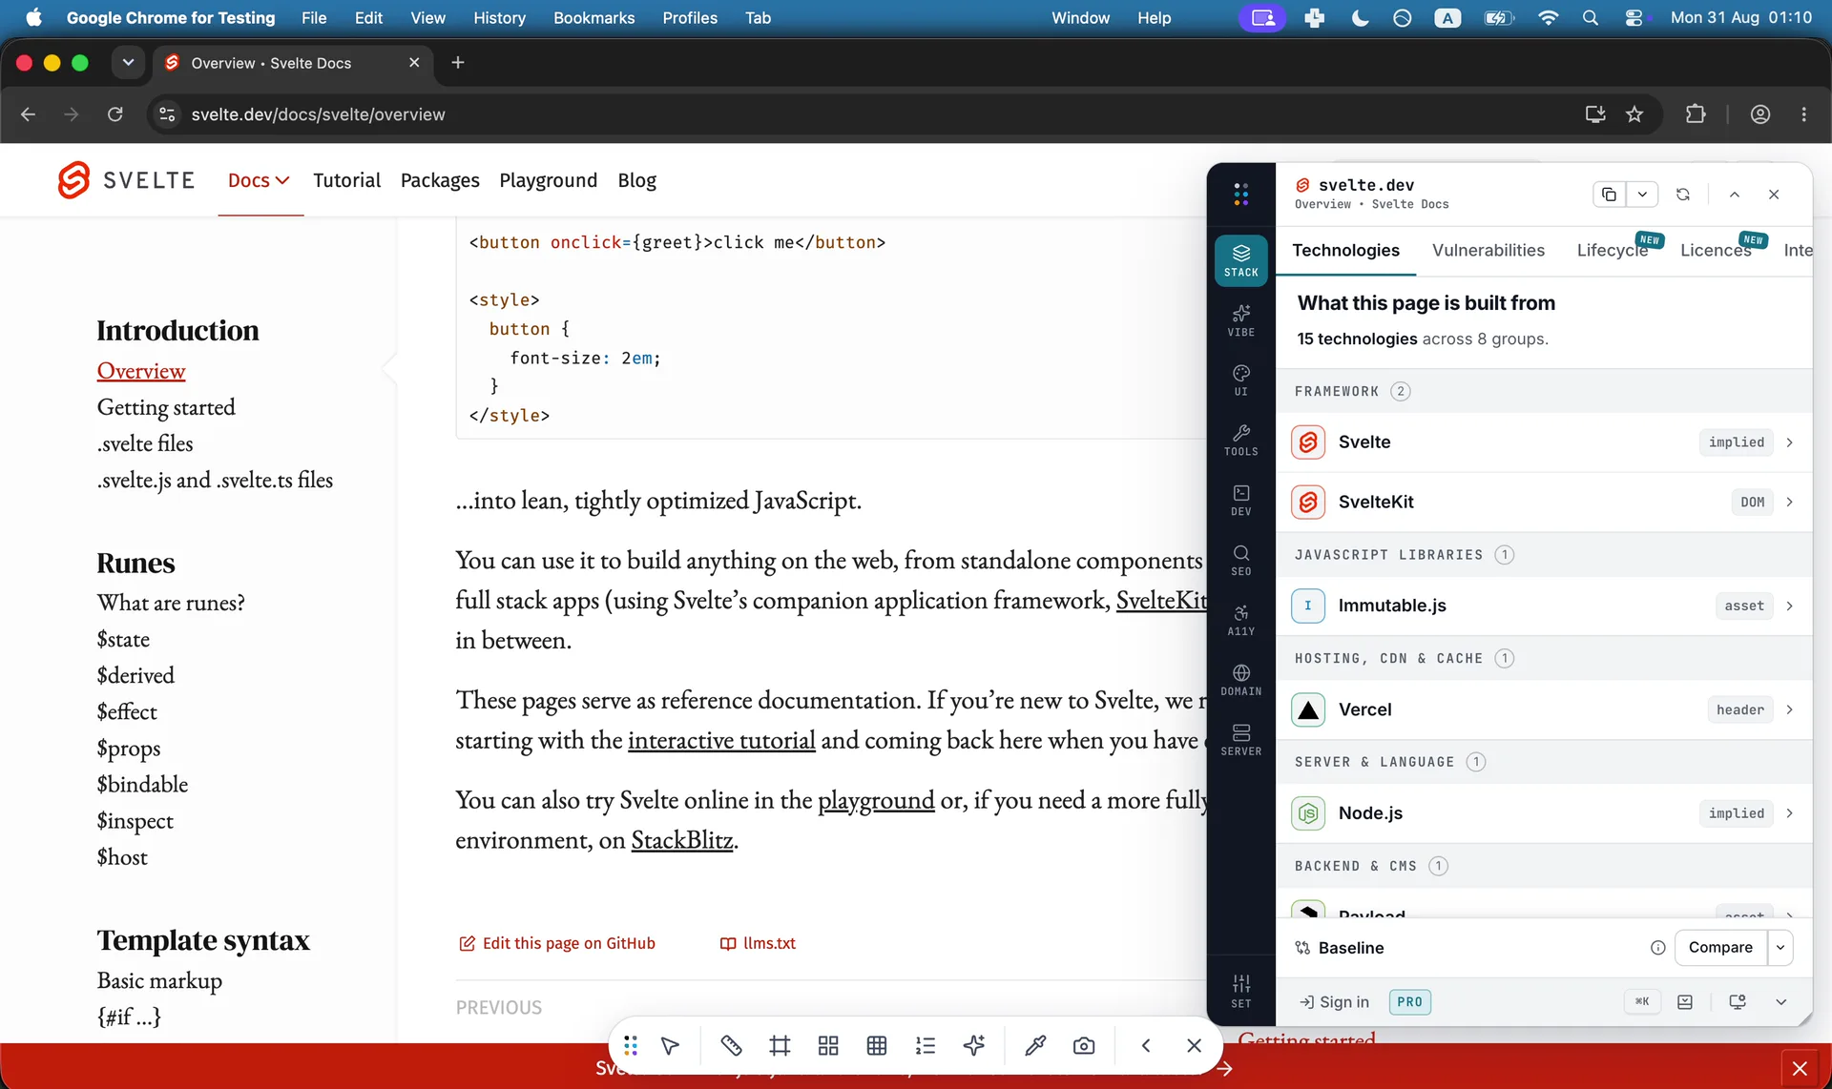This screenshot has height=1089, width=1832.
Task: Open the DEV section in extension sidebar
Action: click(1240, 501)
